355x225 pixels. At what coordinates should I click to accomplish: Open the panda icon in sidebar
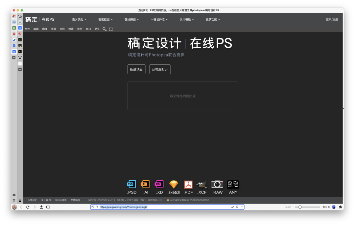(20, 16)
